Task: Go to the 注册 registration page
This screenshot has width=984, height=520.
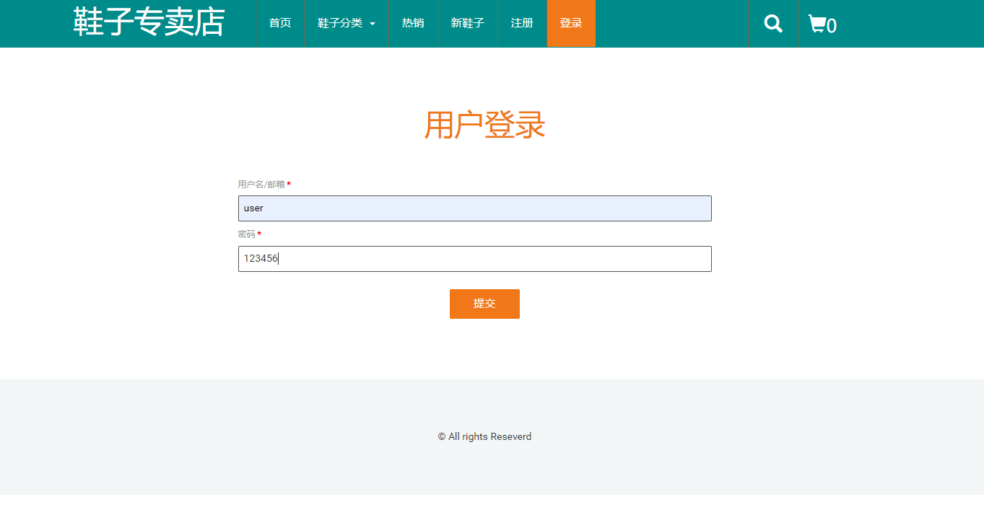Action: tap(521, 23)
